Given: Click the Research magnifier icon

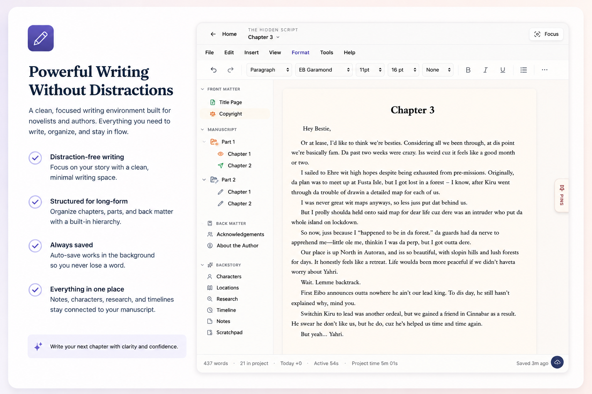Looking at the screenshot, I should point(210,299).
